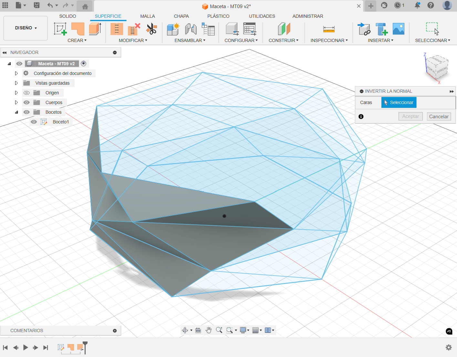Switch to the PLÁSTICO tab

pyautogui.click(x=218, y=16)
